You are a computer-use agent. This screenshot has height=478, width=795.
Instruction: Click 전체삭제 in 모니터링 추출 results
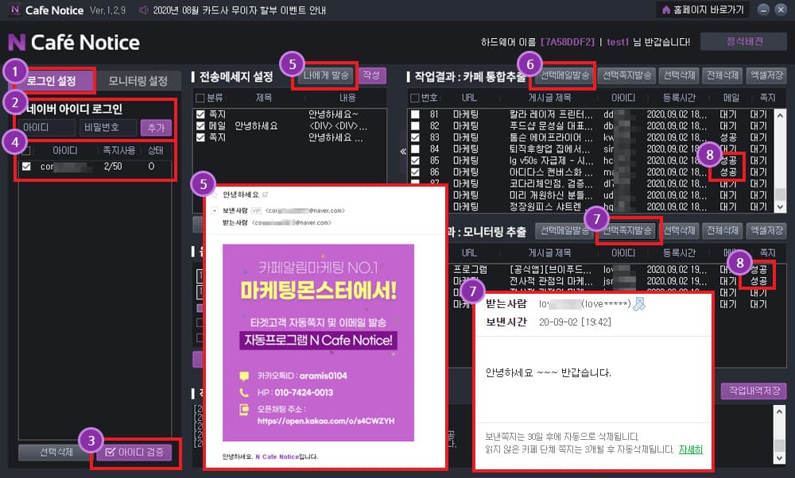point(723,230)
